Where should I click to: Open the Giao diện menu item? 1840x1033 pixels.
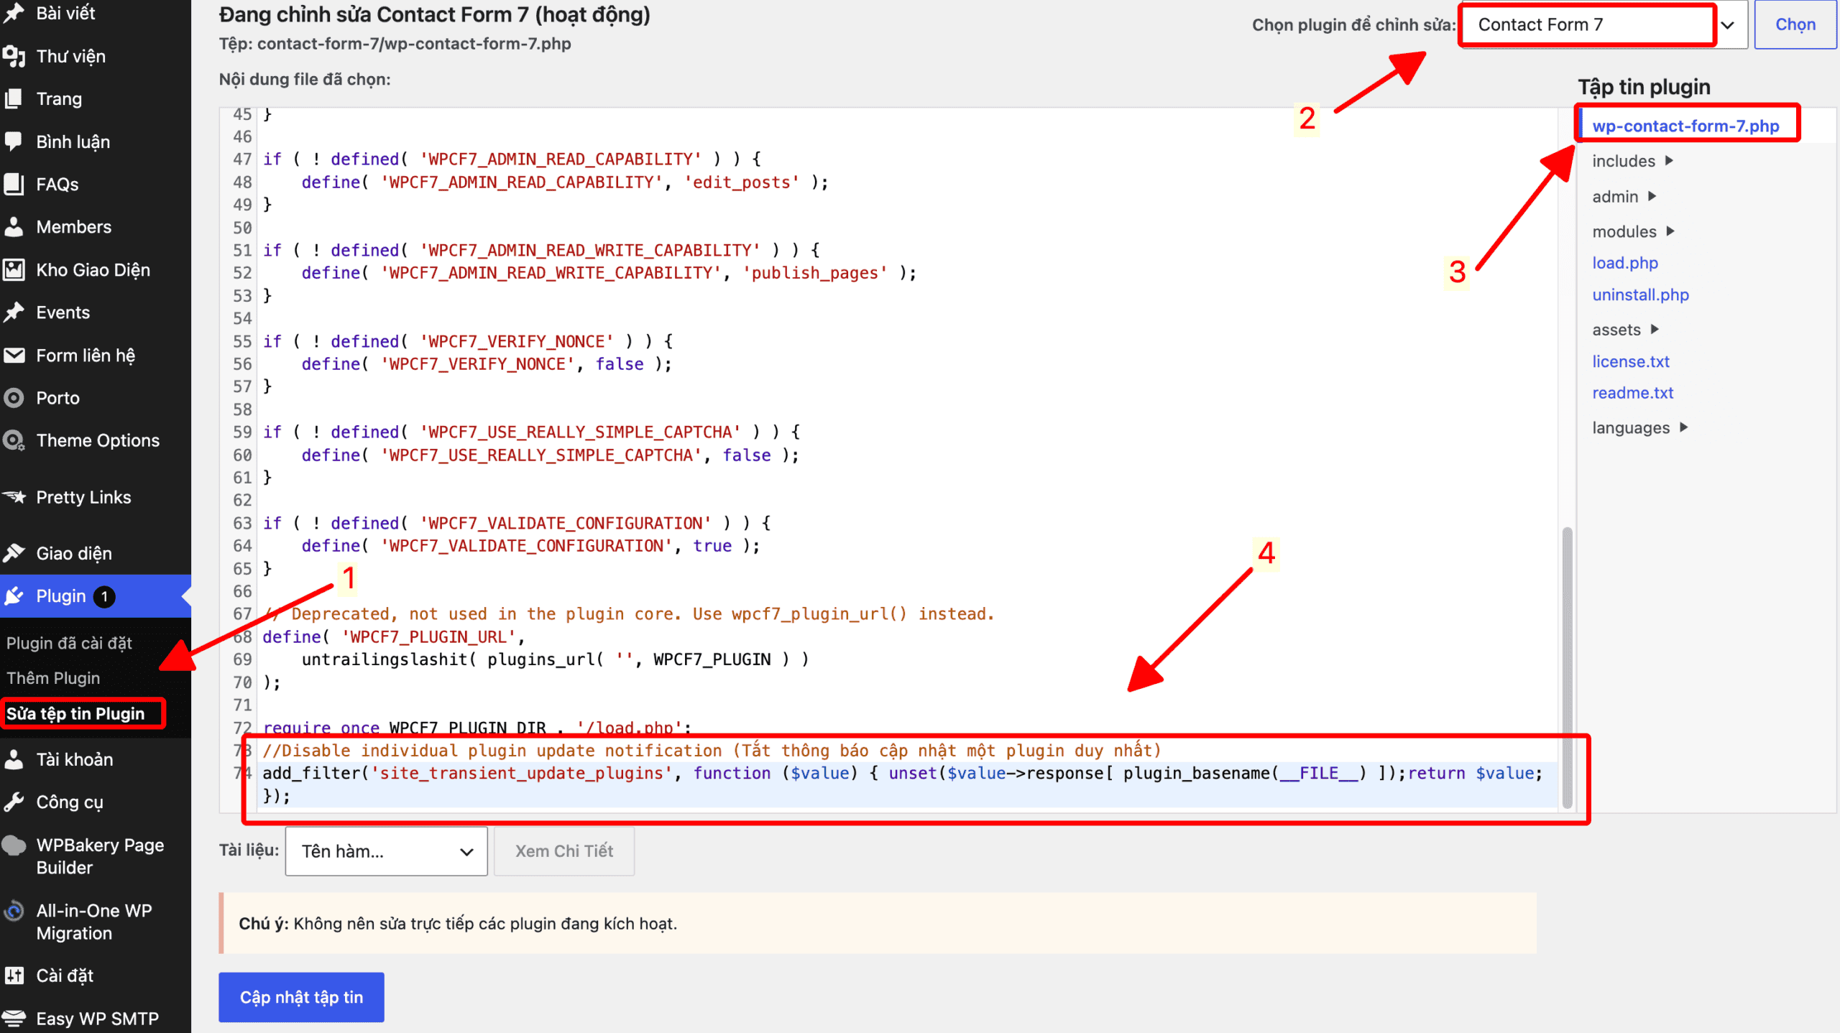[x=74, y=553]
